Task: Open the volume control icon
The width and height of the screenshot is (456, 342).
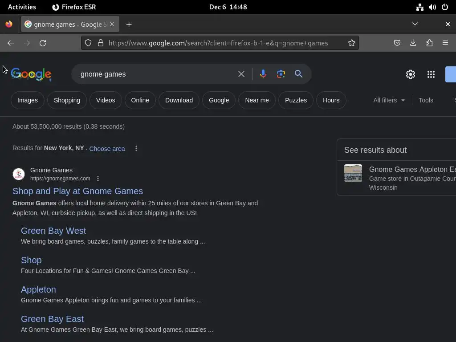Action: tap(432, 7)
